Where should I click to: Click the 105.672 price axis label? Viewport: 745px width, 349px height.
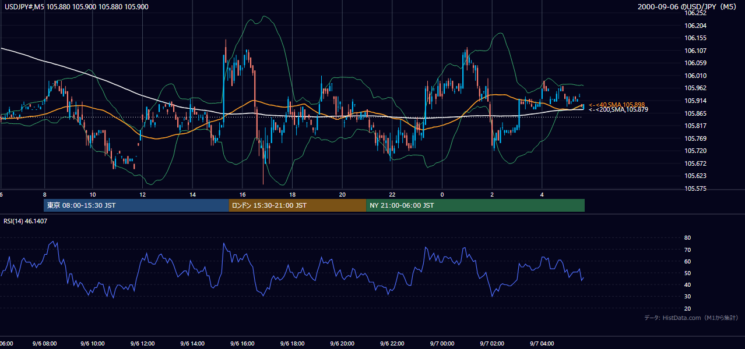(x=695, y=163)
